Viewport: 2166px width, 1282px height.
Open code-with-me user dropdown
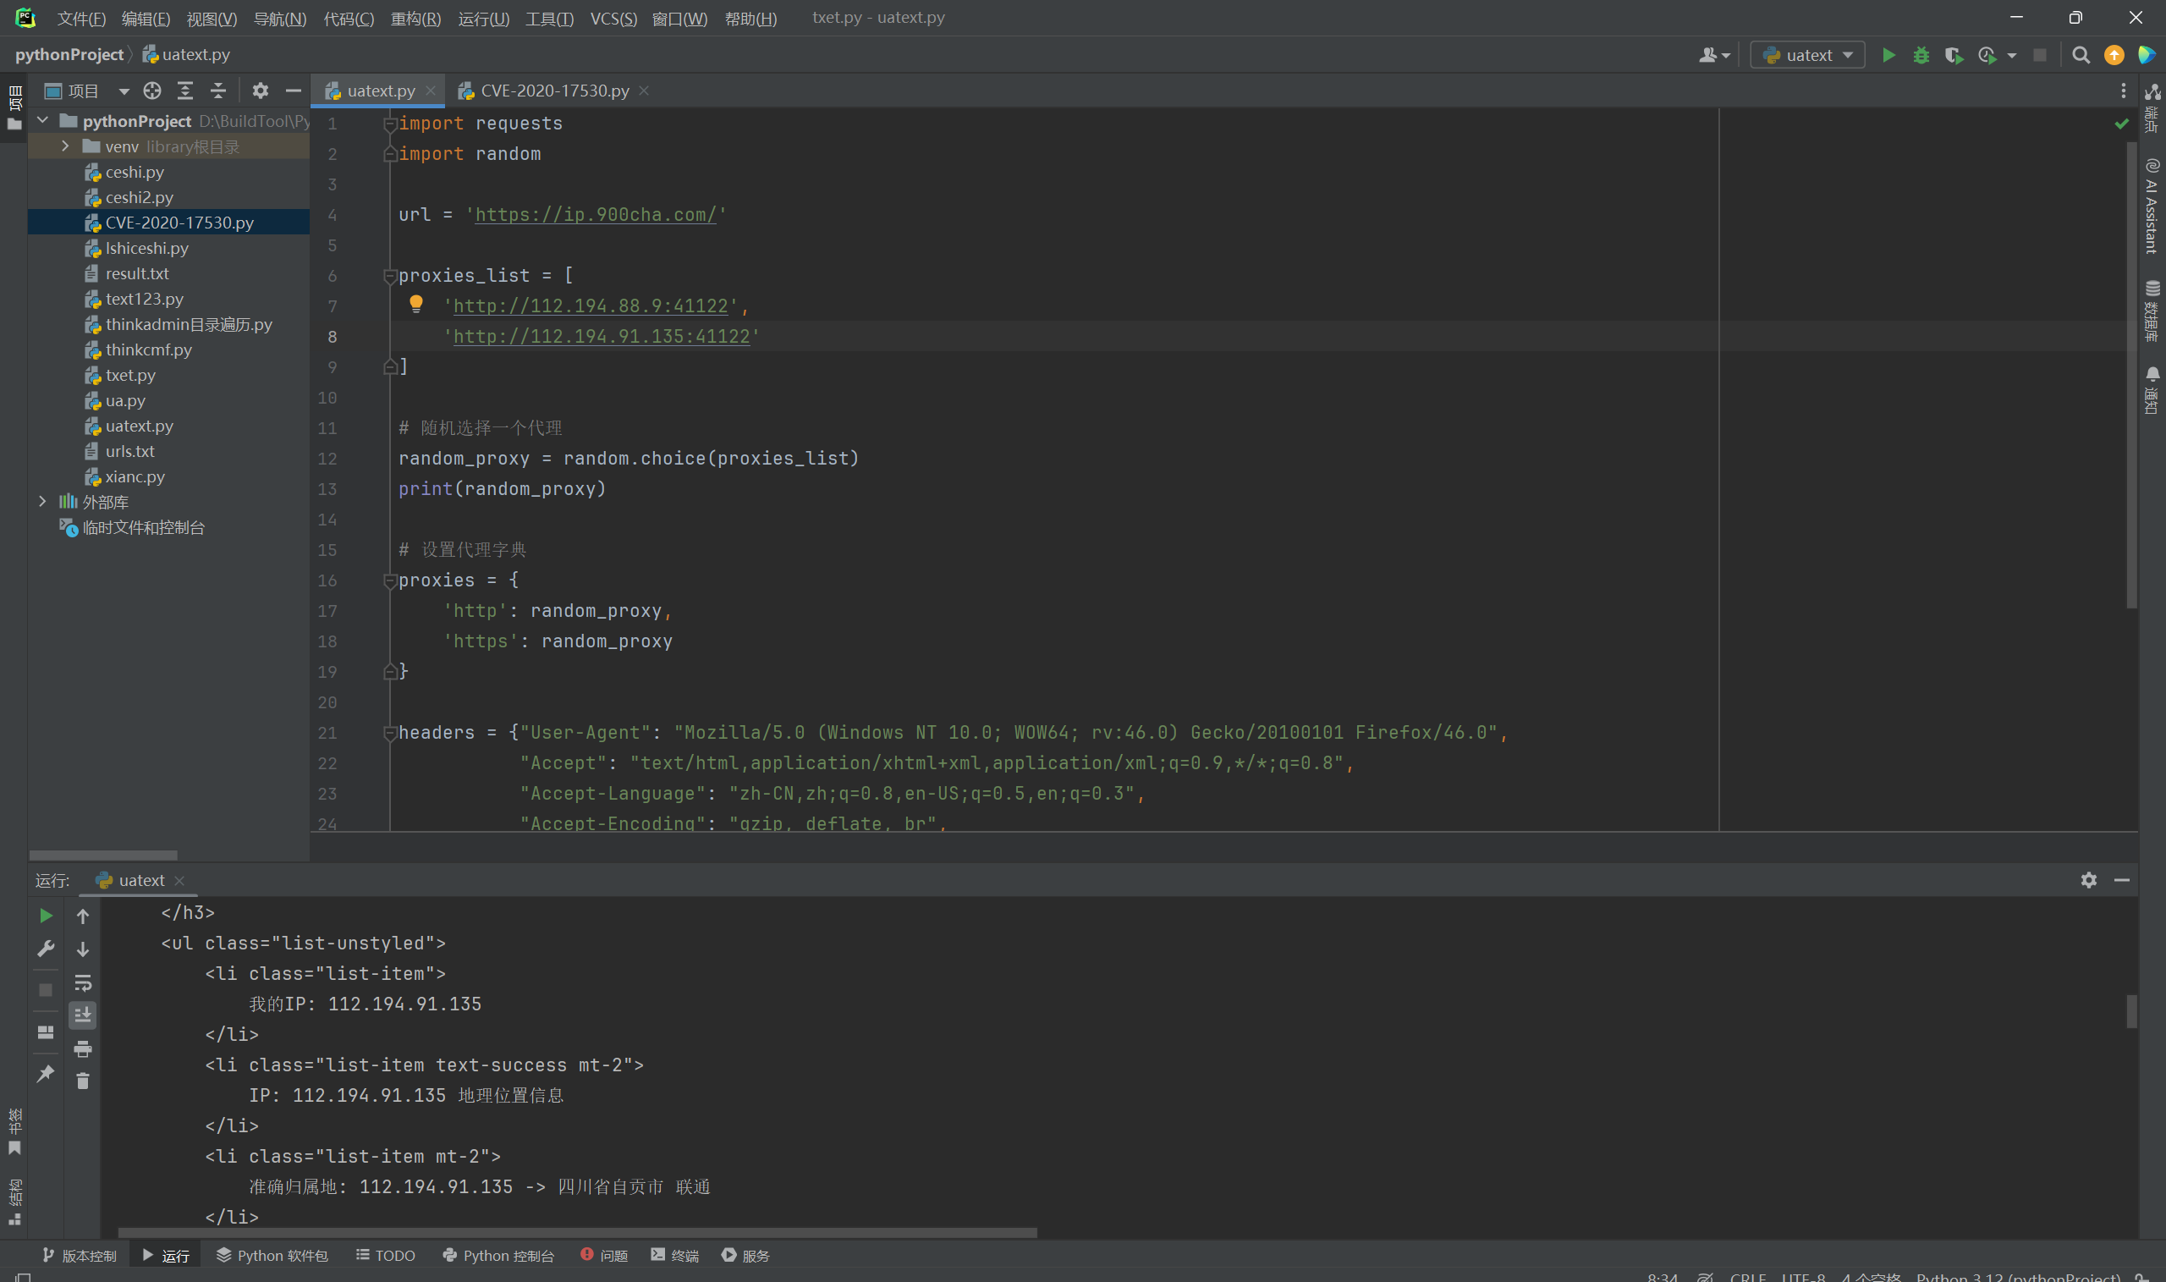click(x=1714, y=55)
